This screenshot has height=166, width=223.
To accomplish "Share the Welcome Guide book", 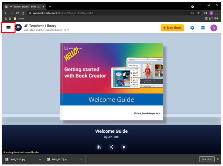I will click(x=111, y=147).
